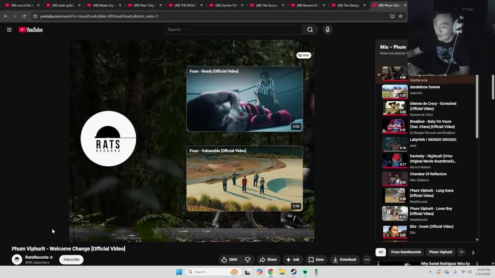This screenshot has width=495, height=278.
Task: Switch to Google Chrome on taskbar
Action: pyautogui.click(x=271, y=272)
